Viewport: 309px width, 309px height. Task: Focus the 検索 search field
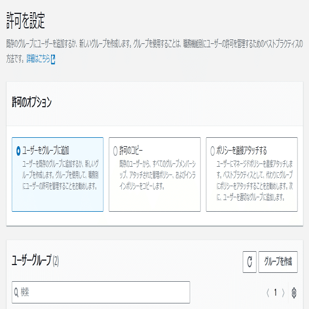coord(101,292)
